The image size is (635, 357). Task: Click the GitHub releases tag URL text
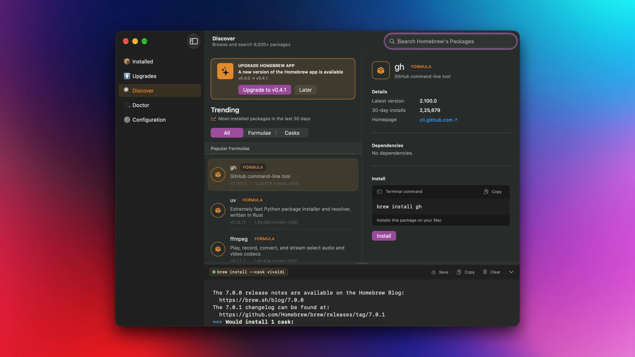(302, 314)
